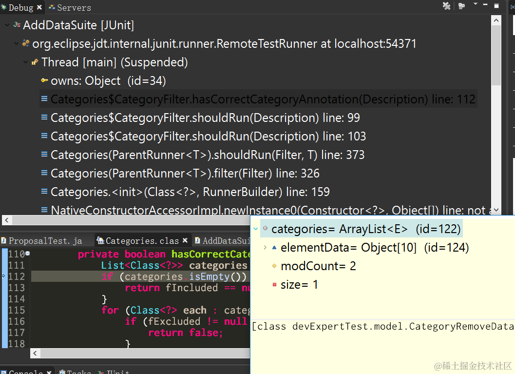The width and height of the screenshot is (515, 374).
Task: Select filter(Filter) line: 326 stack frame
Action: 185,173
